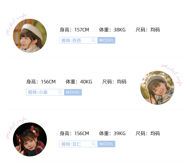190x163 pixels.
Task: Click the 身高: 157CM text
Action: pos(74,30)
